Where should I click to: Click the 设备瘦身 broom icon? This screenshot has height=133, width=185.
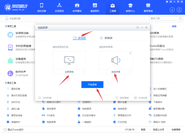pos(10,61)
